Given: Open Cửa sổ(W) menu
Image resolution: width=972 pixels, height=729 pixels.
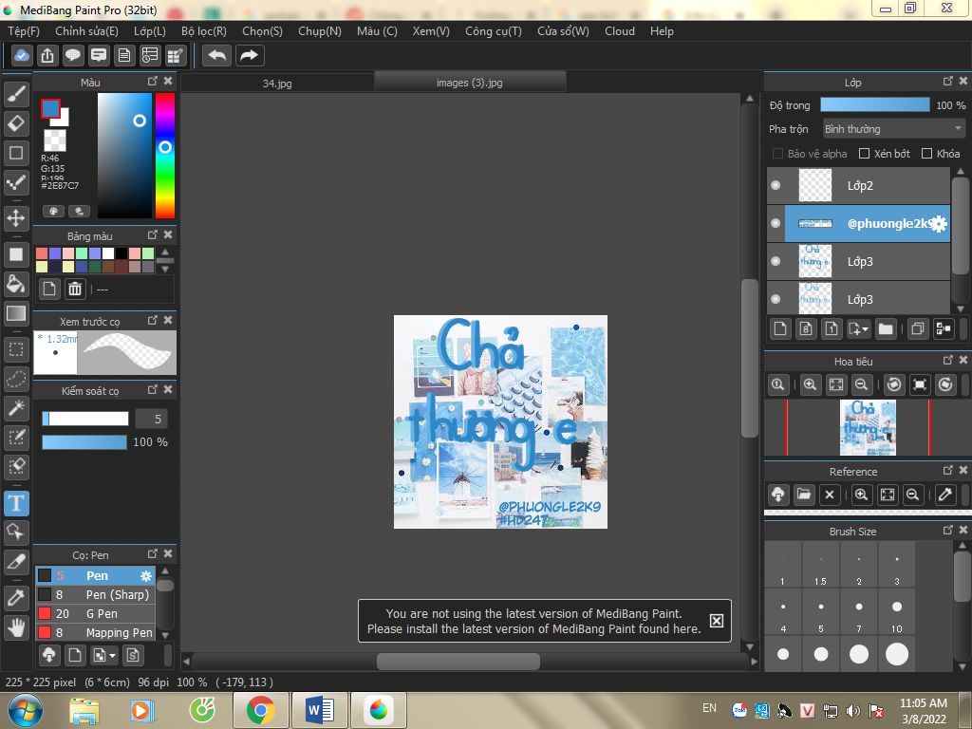Looking at the screenshot, I should (563, 31).
